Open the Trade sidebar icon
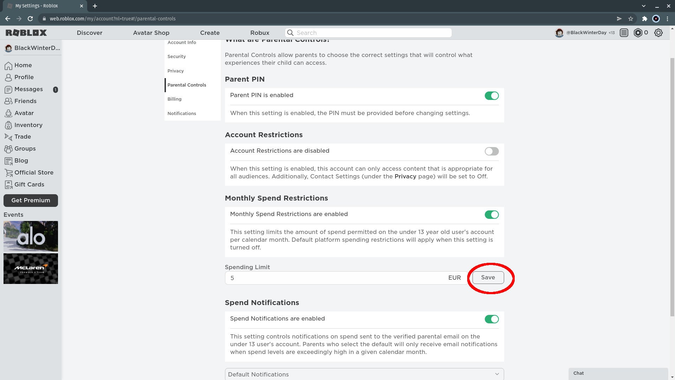 coord(8,137)
